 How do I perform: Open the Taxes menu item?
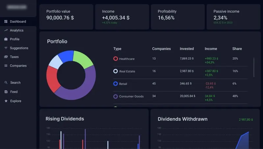(x=14, y=57)
